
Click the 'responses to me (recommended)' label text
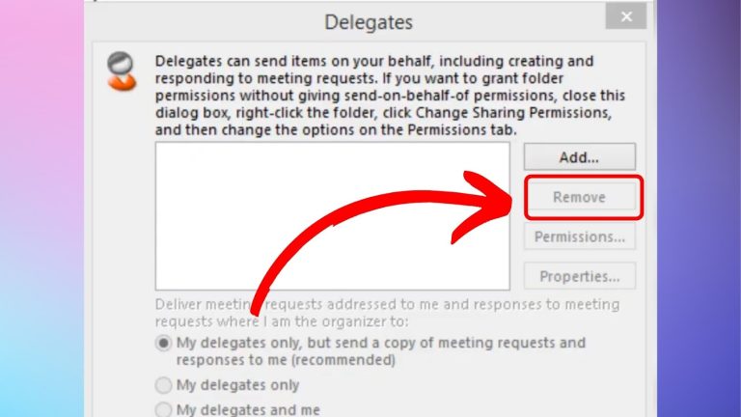[286, 360]
